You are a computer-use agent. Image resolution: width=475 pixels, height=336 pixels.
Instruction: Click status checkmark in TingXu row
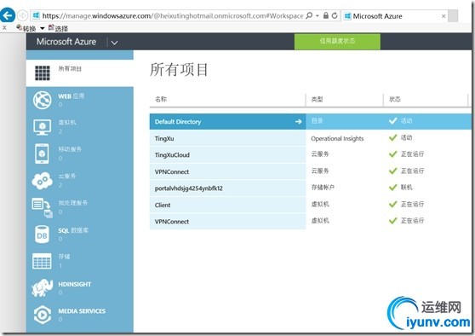[x=393, y=138]
